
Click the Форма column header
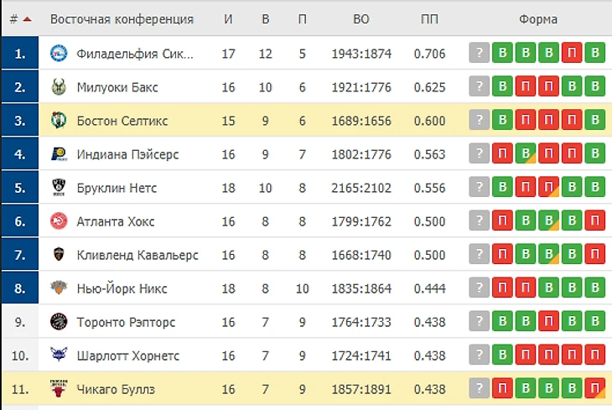[538, 19]
